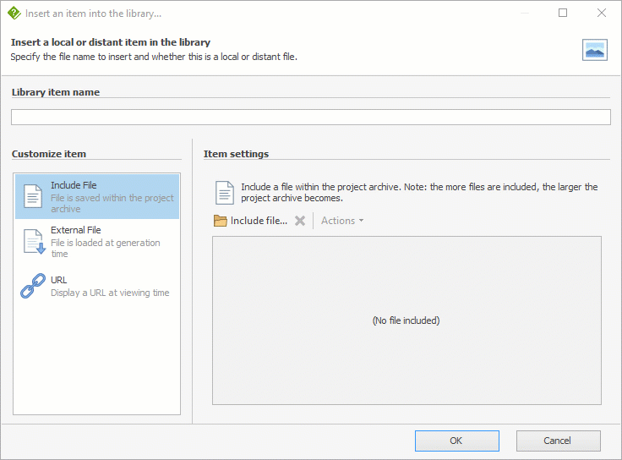The image size is (622, 460).
Task: Open the Actions dropdown menu
Action: tap(338, 221)
